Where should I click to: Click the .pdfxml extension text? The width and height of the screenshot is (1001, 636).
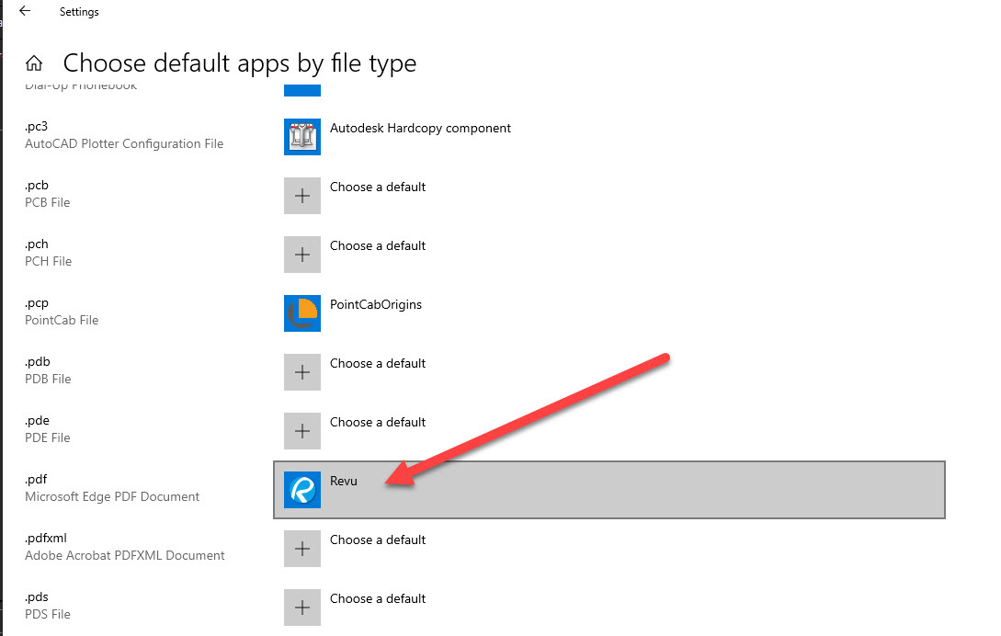[45, 539]
